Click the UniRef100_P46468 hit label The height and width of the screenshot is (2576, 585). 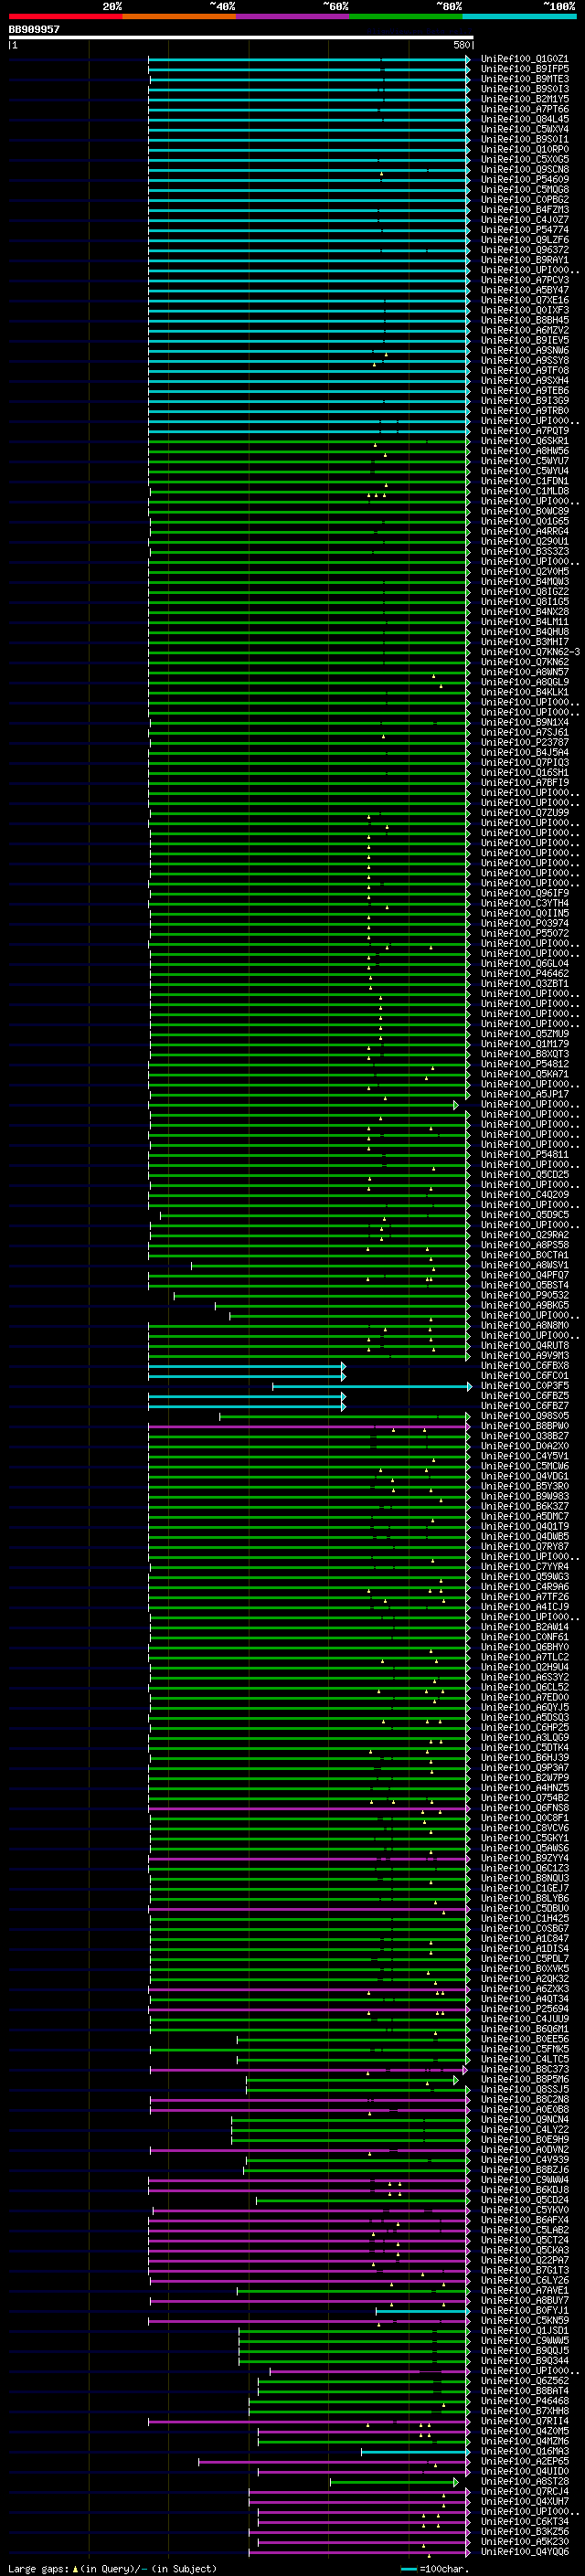[x=525, y=2400]
